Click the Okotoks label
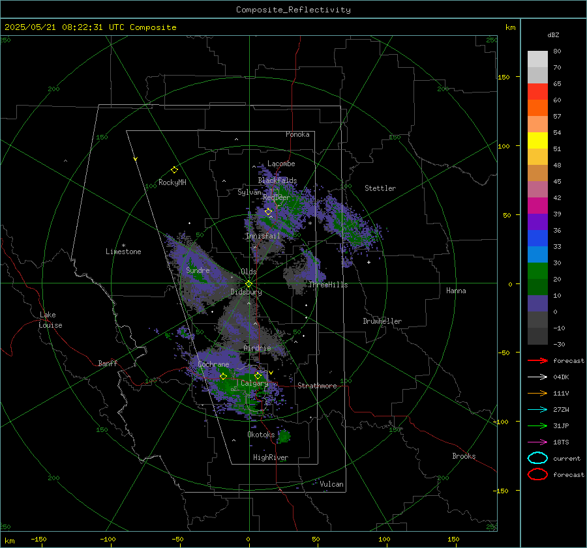 point(261,435)
